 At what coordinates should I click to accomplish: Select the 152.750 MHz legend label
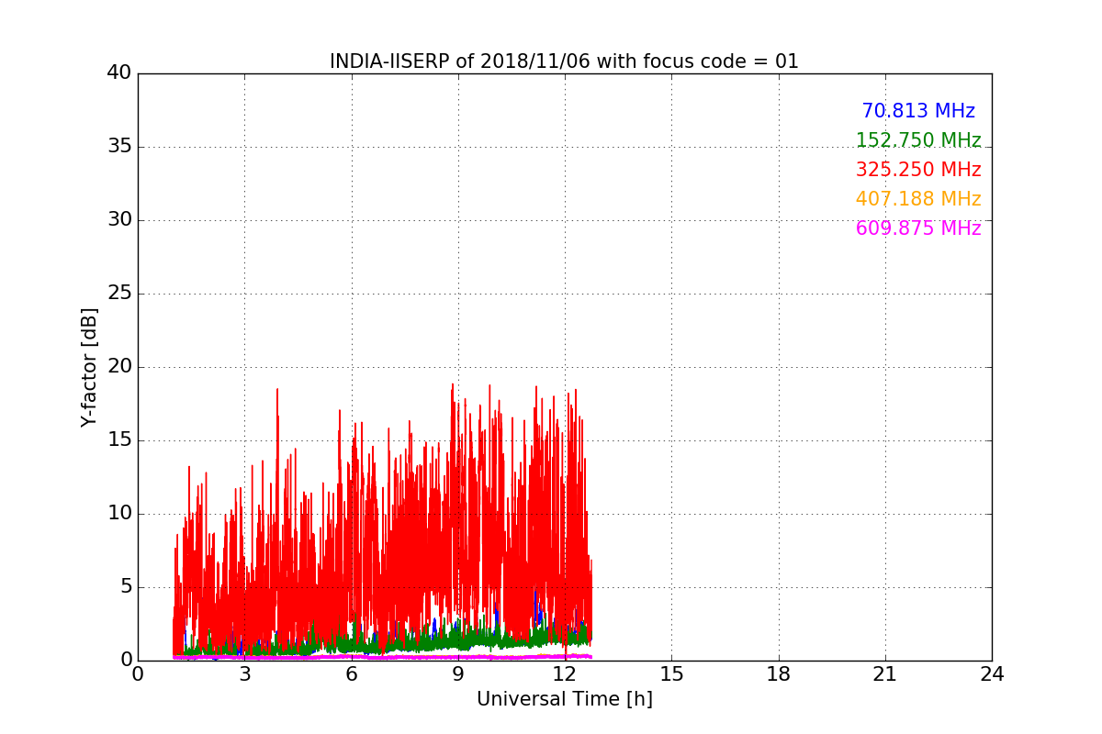pos(918,140)
